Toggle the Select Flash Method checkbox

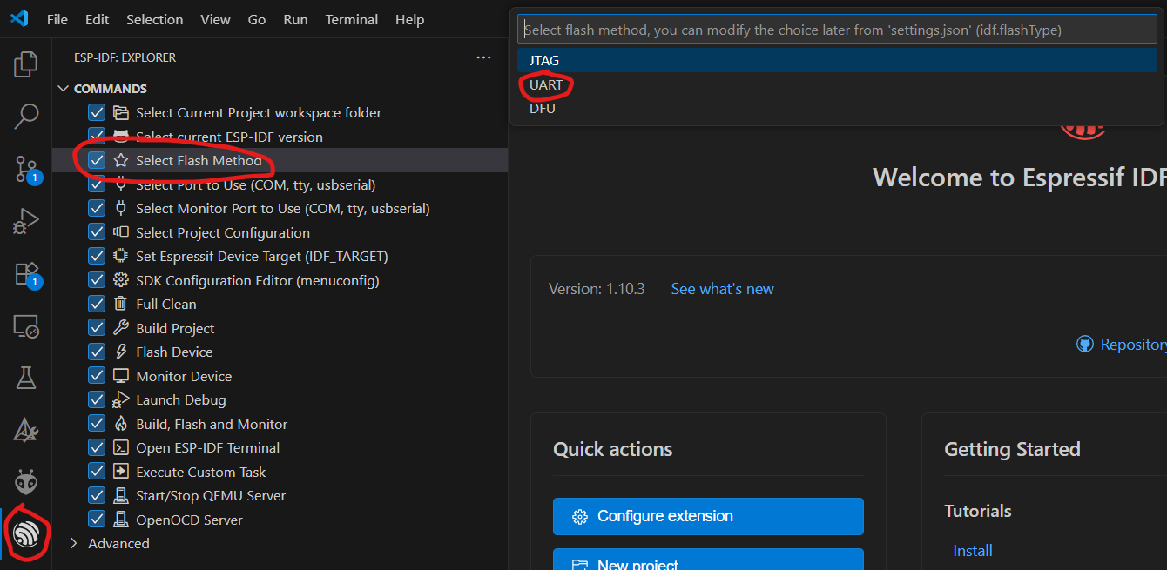point(97,161)
